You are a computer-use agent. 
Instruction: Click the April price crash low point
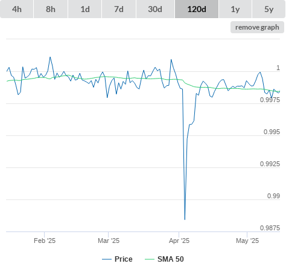185,219
